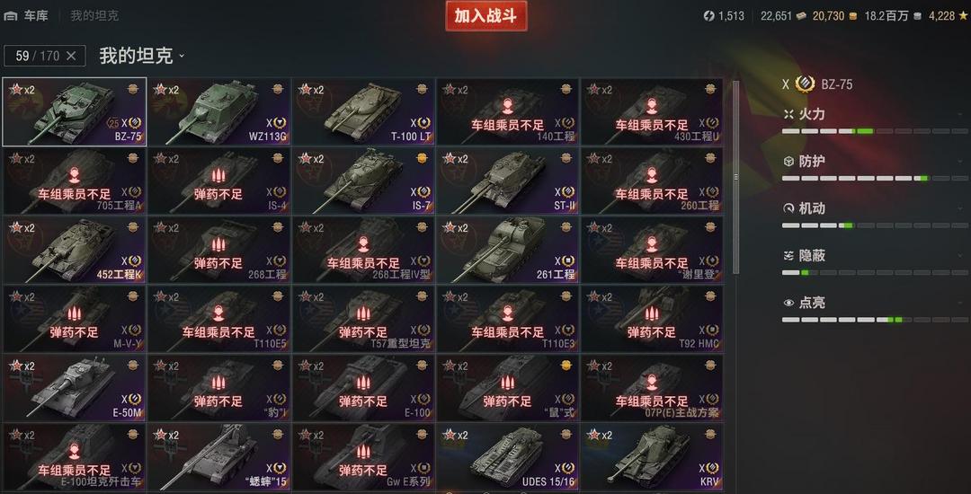
Task: Click the energy icon beside 1,513
Action: 709,16
